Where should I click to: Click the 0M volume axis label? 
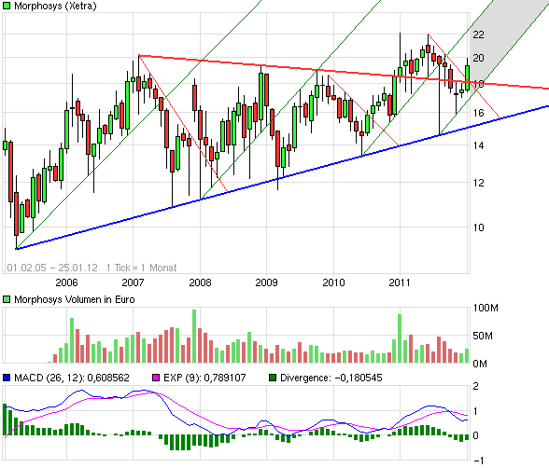[480, 364]
